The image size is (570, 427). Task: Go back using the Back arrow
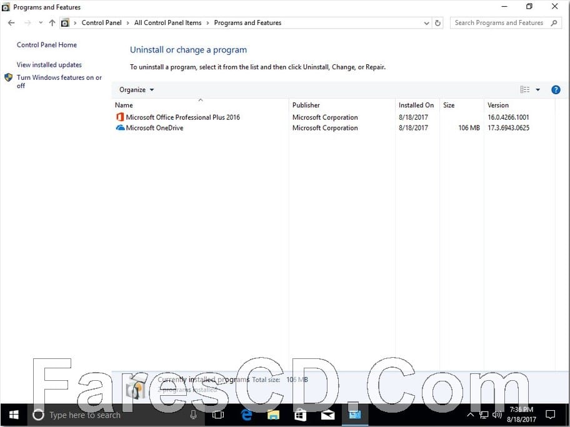pyautogui.click(x=11, y=23)
